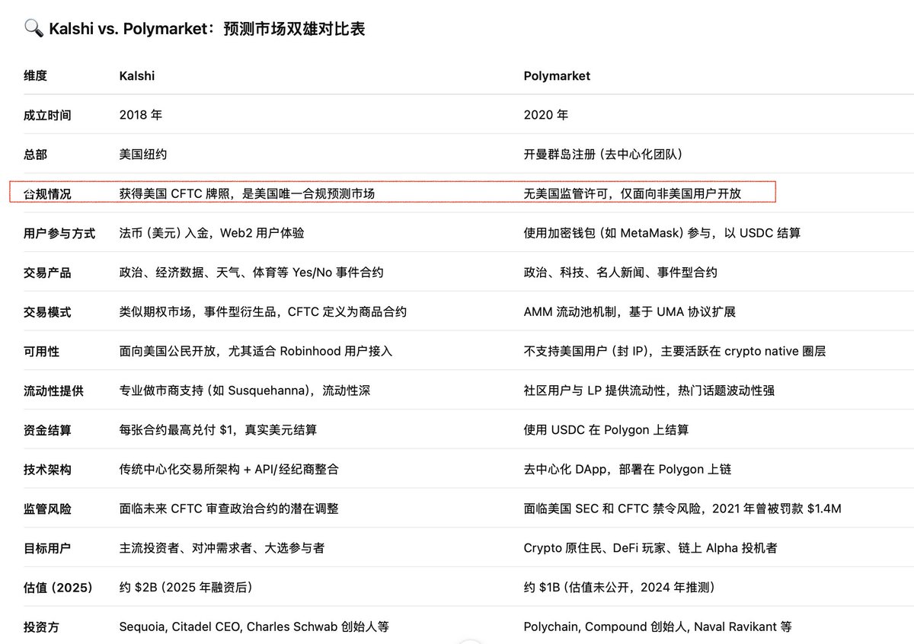Click 'Crypto 原住民、DeFi 玩家' cell
The image size is (914, 644).
pyautogui.click(x=650, y=548)
